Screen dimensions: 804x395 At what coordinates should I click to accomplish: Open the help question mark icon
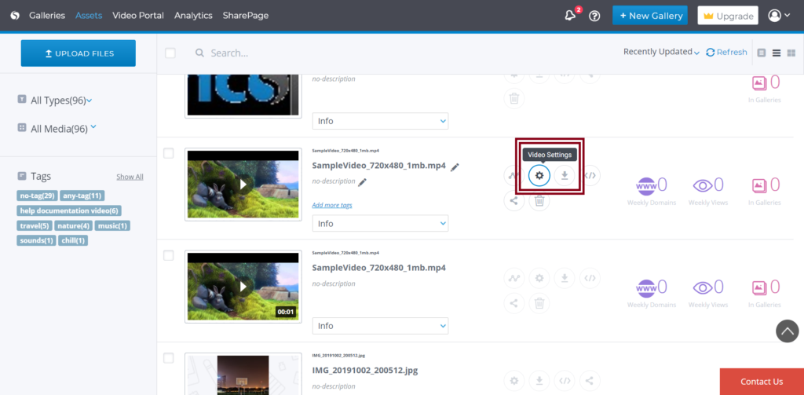tap(594, 16)
